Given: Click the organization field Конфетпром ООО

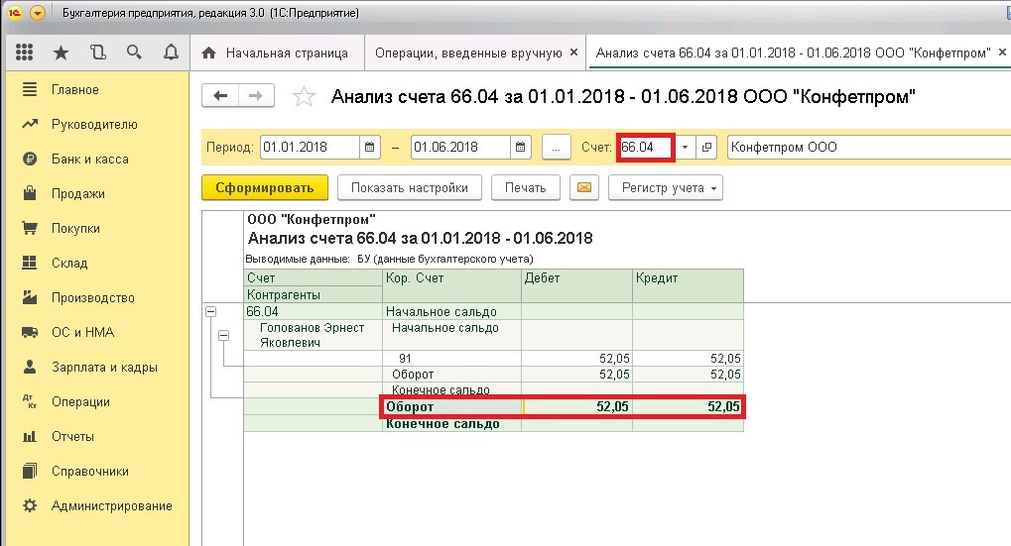Looking at the screenshot, I should click(x=868, y=147).
